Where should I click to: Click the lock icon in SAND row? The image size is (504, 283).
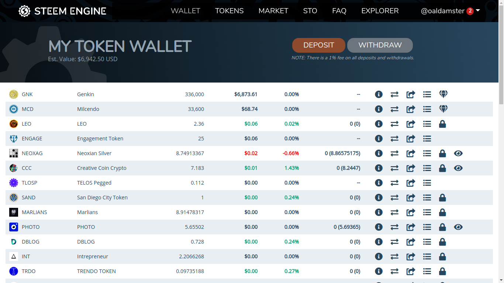pos(442,198)
